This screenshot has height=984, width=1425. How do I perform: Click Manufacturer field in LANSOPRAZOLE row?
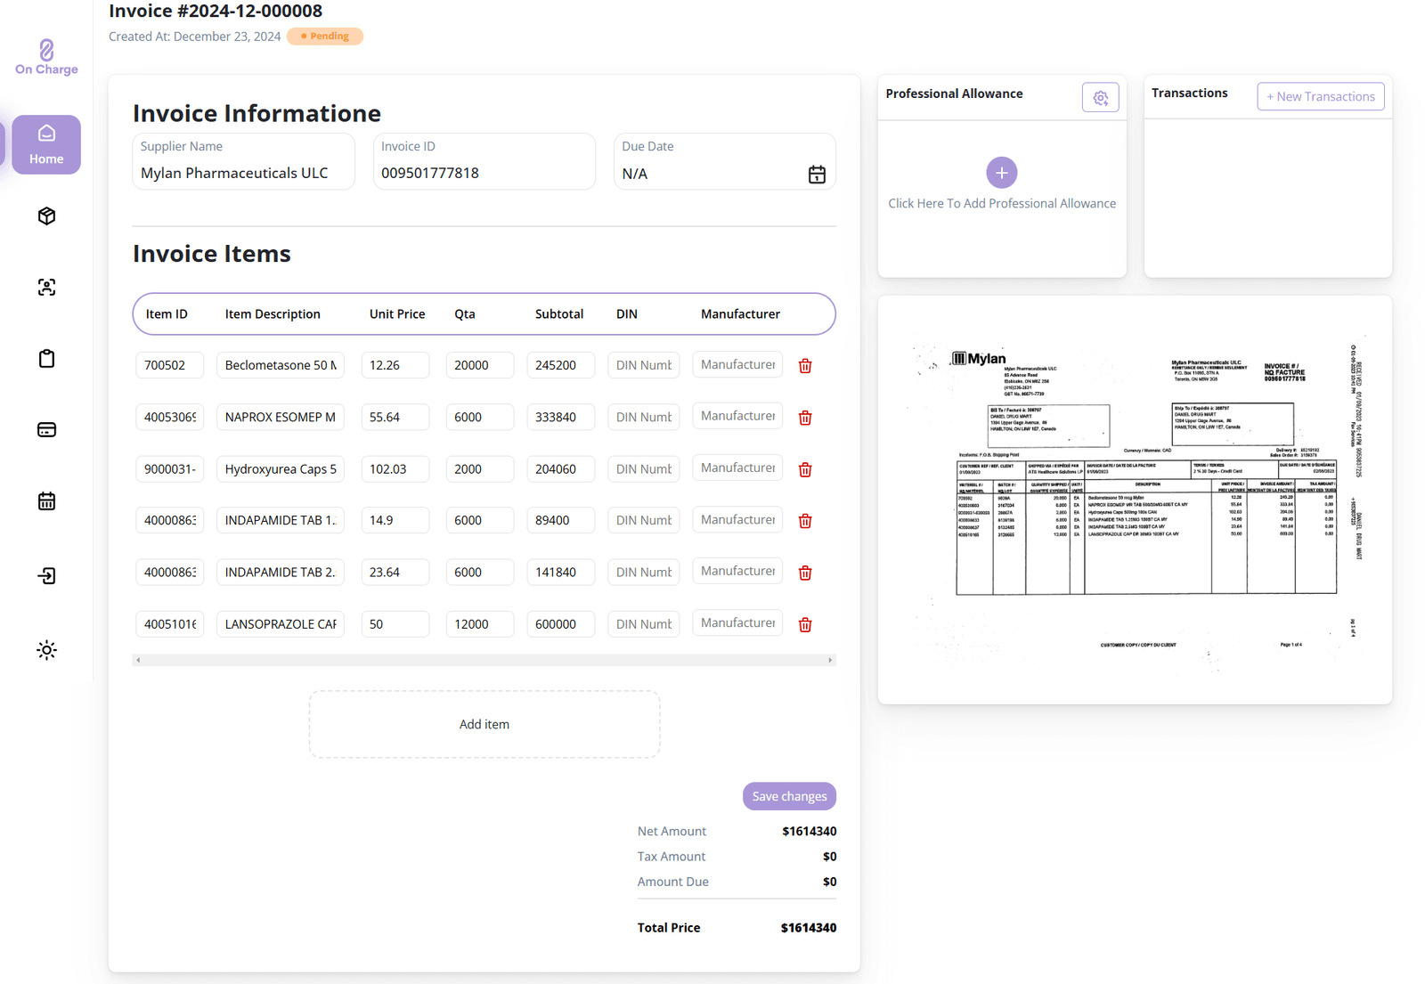pos(737,622)
